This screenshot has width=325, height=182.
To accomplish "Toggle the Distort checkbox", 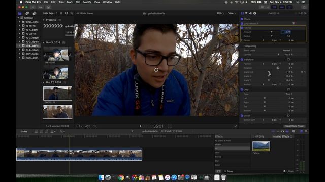I will click(242, 116).
